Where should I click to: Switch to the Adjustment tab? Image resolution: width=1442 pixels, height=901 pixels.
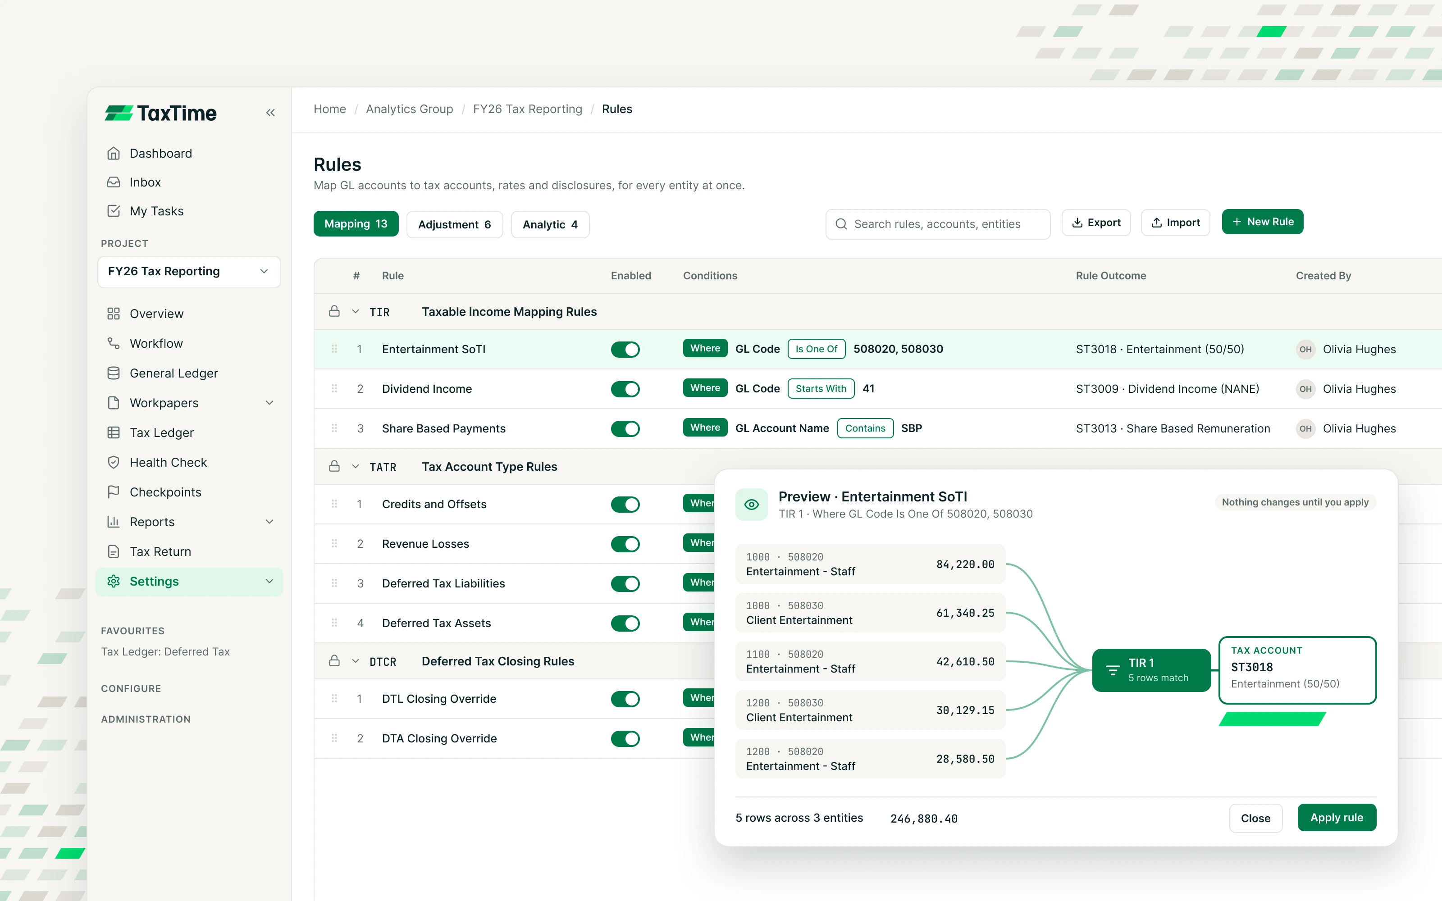click(x=455, y=225)
